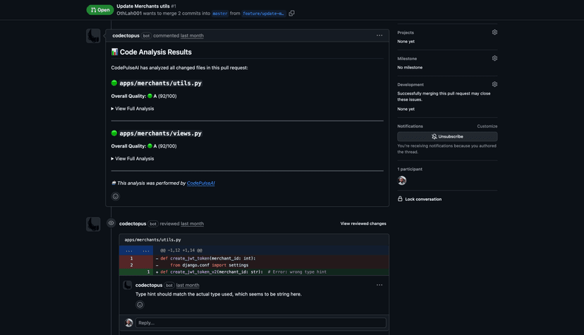Click Lock conversation link
584x335 pixels.
[x=423, y=199]
